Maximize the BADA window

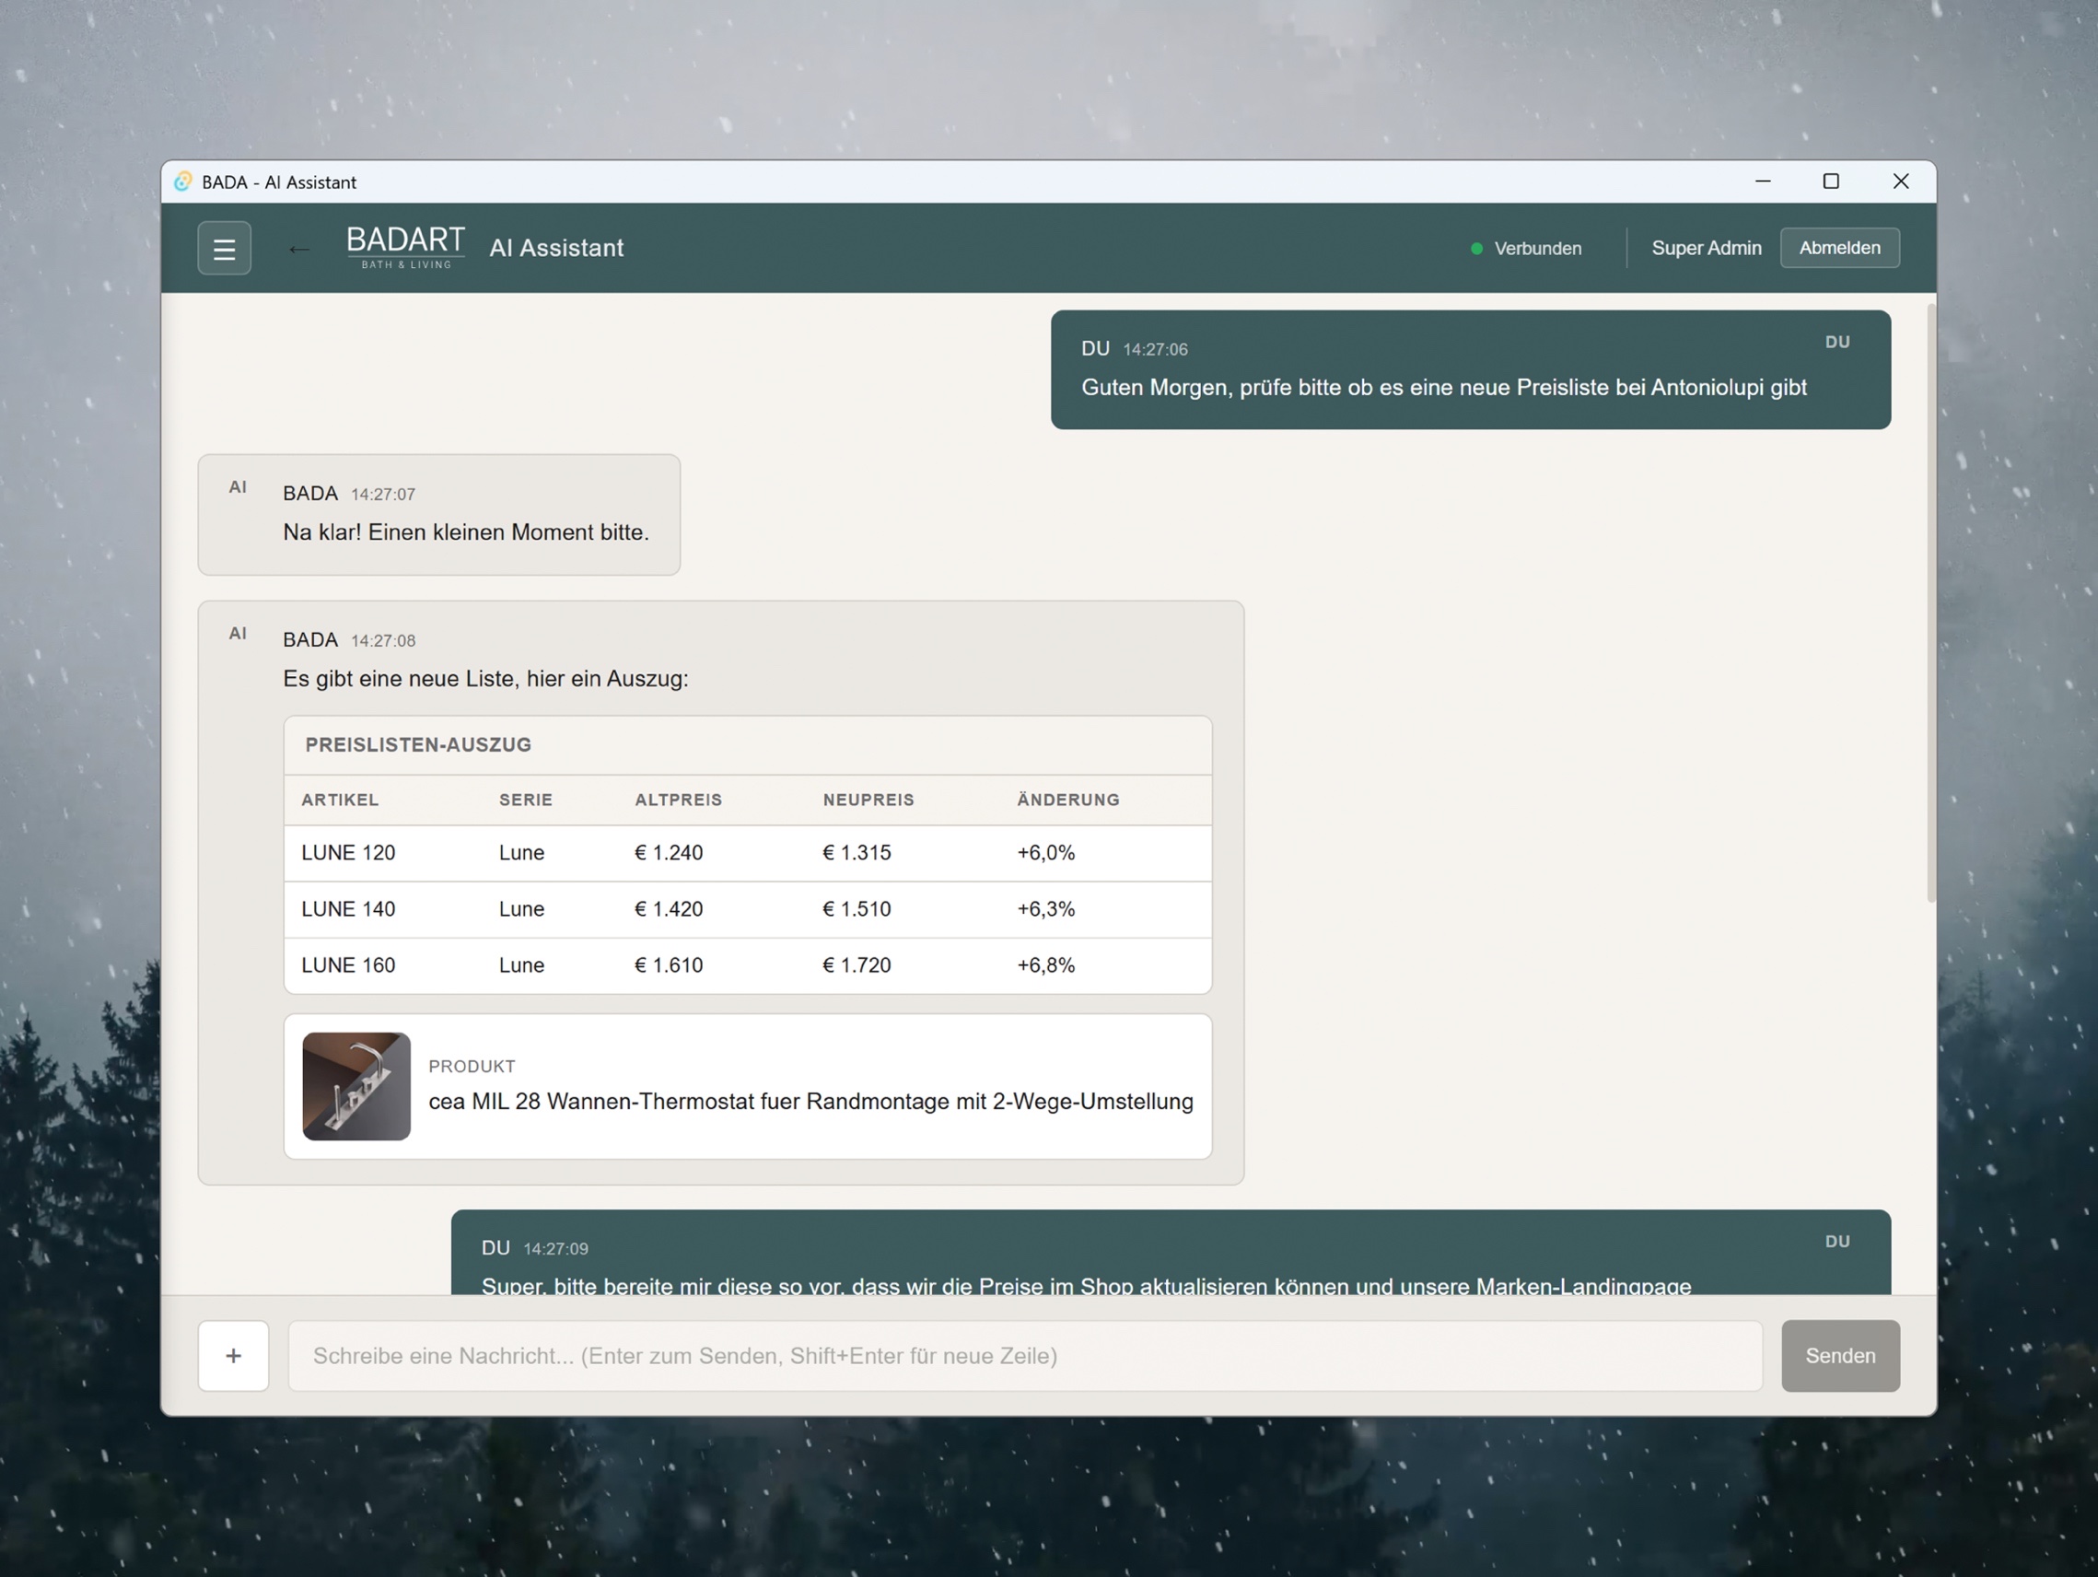point(1831,182)
